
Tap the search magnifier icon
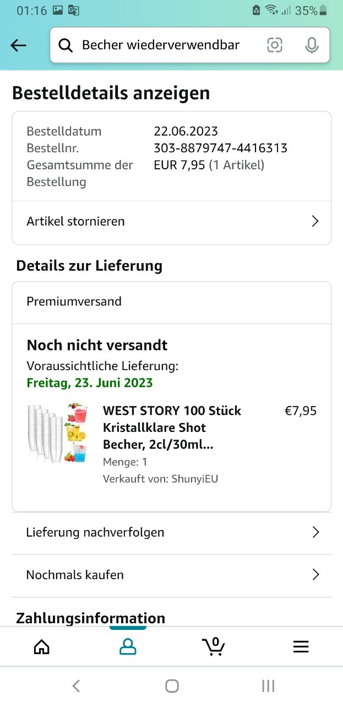click(66, 45)
